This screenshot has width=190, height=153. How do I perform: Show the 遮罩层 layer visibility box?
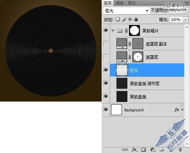(106, 57)
